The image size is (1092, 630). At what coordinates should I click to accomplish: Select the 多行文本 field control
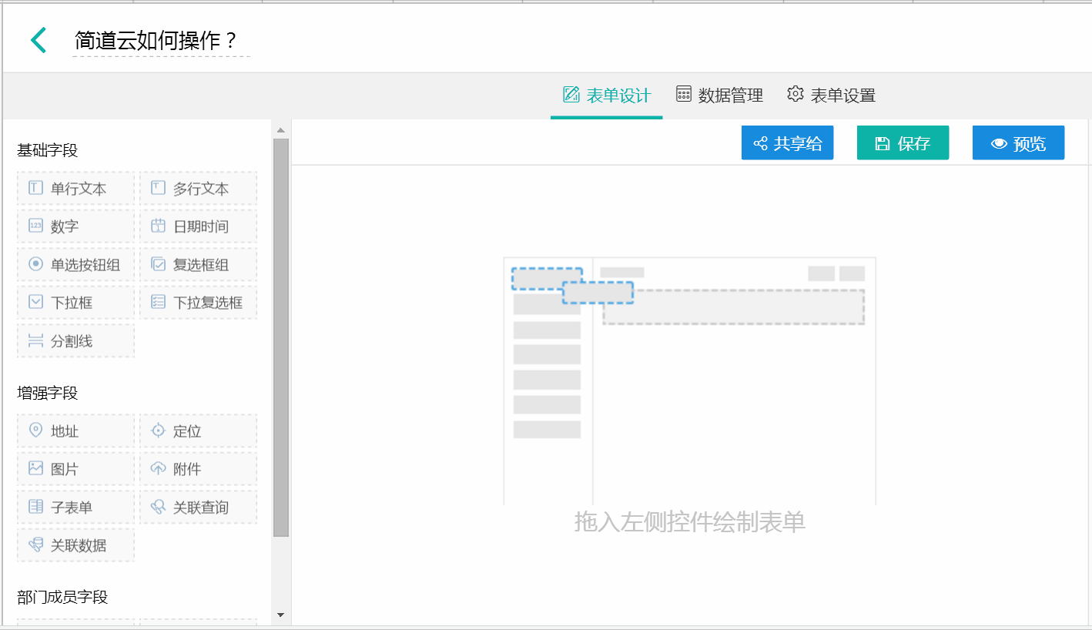click(199, 189)
